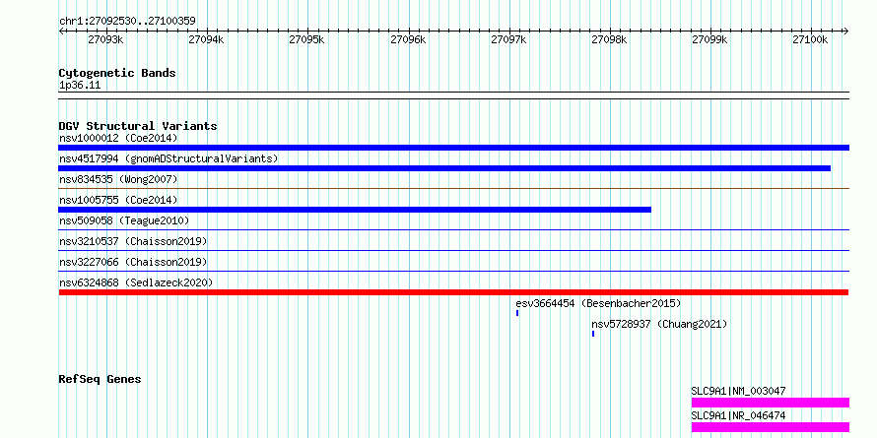Viewport: 877px width, 438px height.
Task: Click the 27098k ruler tick label
Action: 609,39
